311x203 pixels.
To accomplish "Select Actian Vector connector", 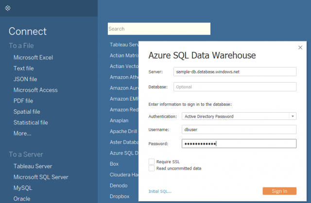I will (x=124, y=67).
